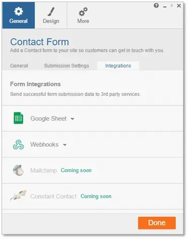This screenshot has width=188, height=239.
Task: Open the More gears icon
Action: [83, 12]
